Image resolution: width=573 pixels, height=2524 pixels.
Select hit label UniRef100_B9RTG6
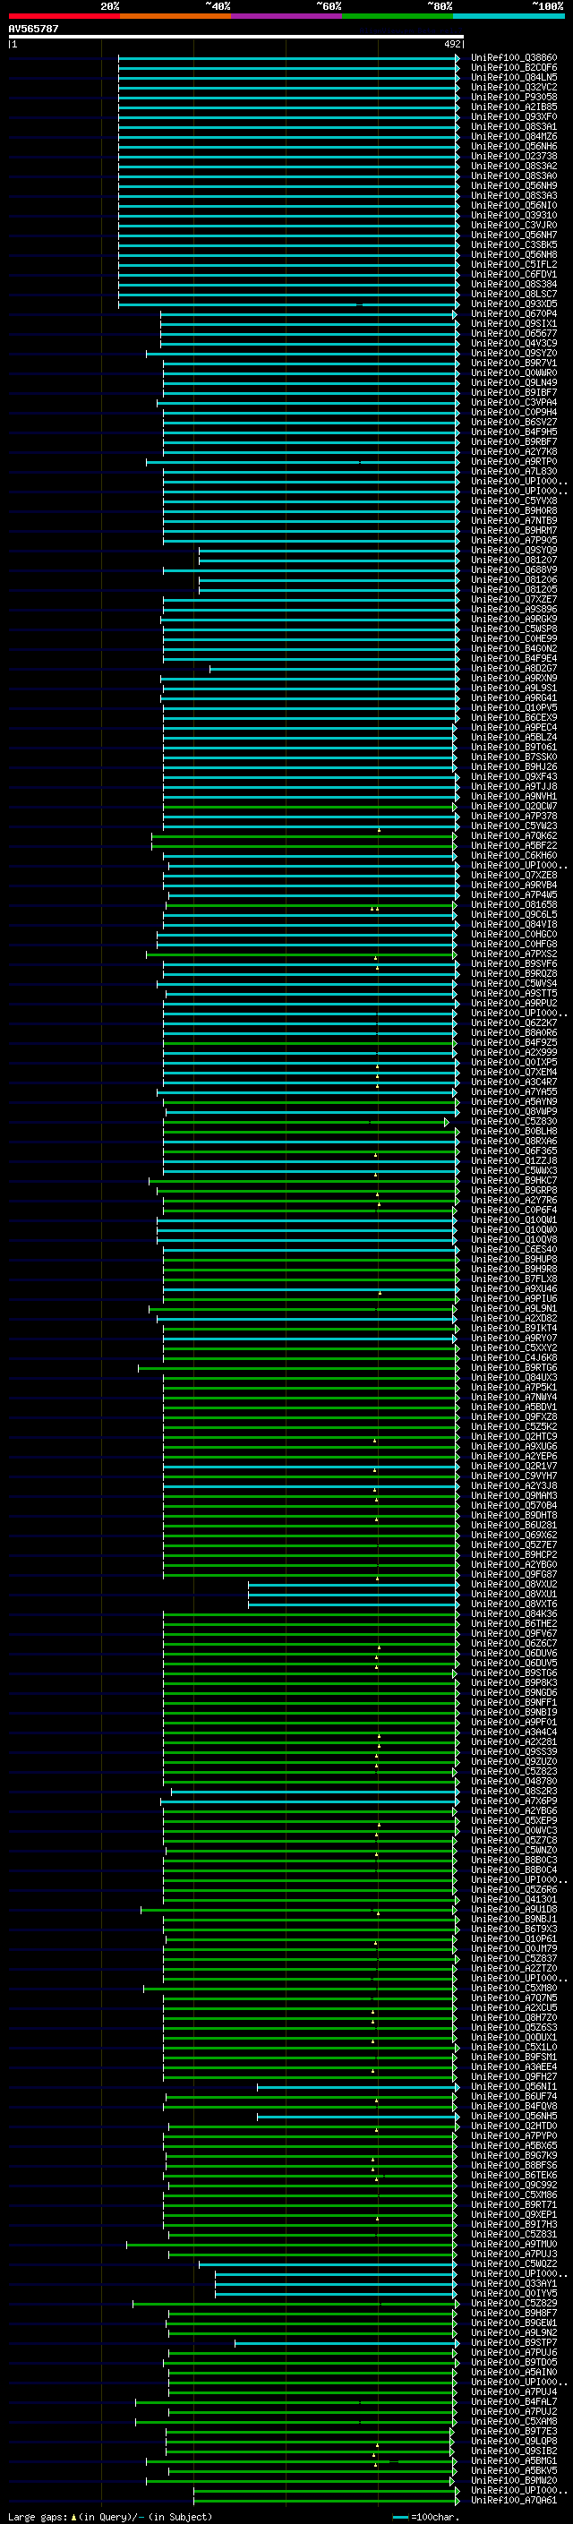point(514,1368)
